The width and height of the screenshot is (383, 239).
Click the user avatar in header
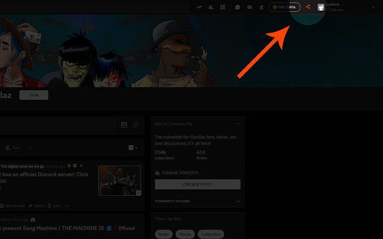coord(321,7)
